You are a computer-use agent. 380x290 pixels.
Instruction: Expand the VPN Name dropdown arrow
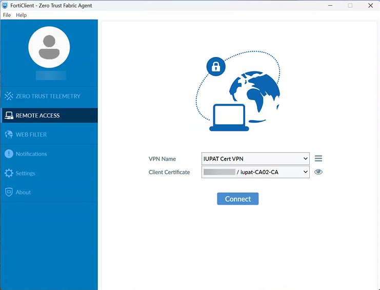(x=305, y=159)
